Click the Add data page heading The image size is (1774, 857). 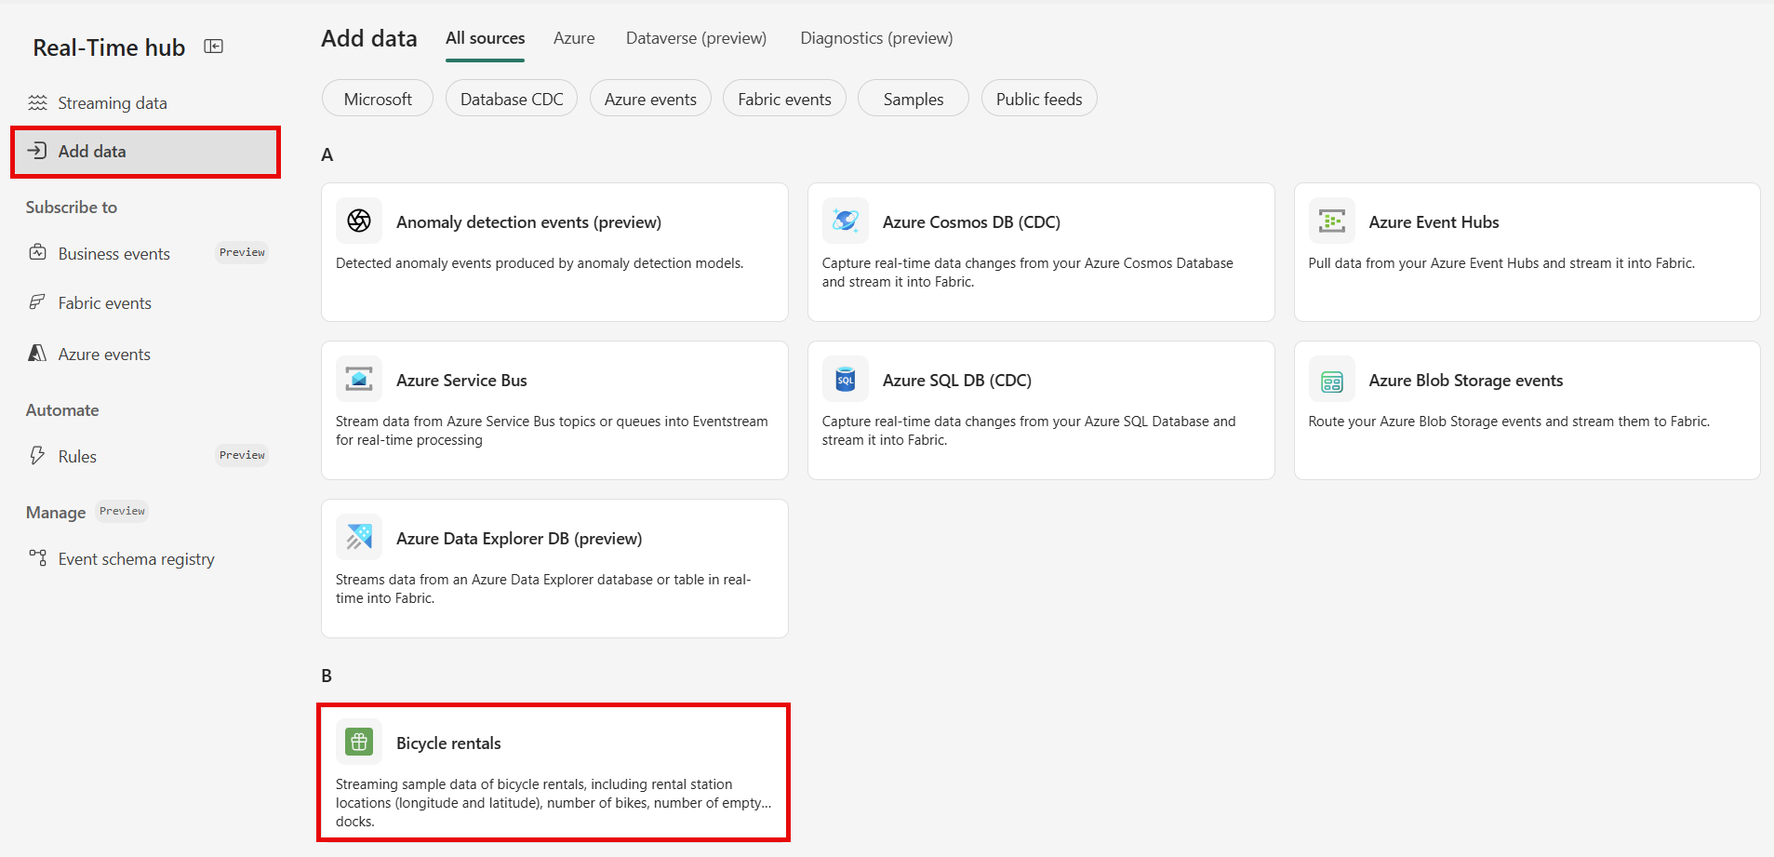(x=369, y=38)
